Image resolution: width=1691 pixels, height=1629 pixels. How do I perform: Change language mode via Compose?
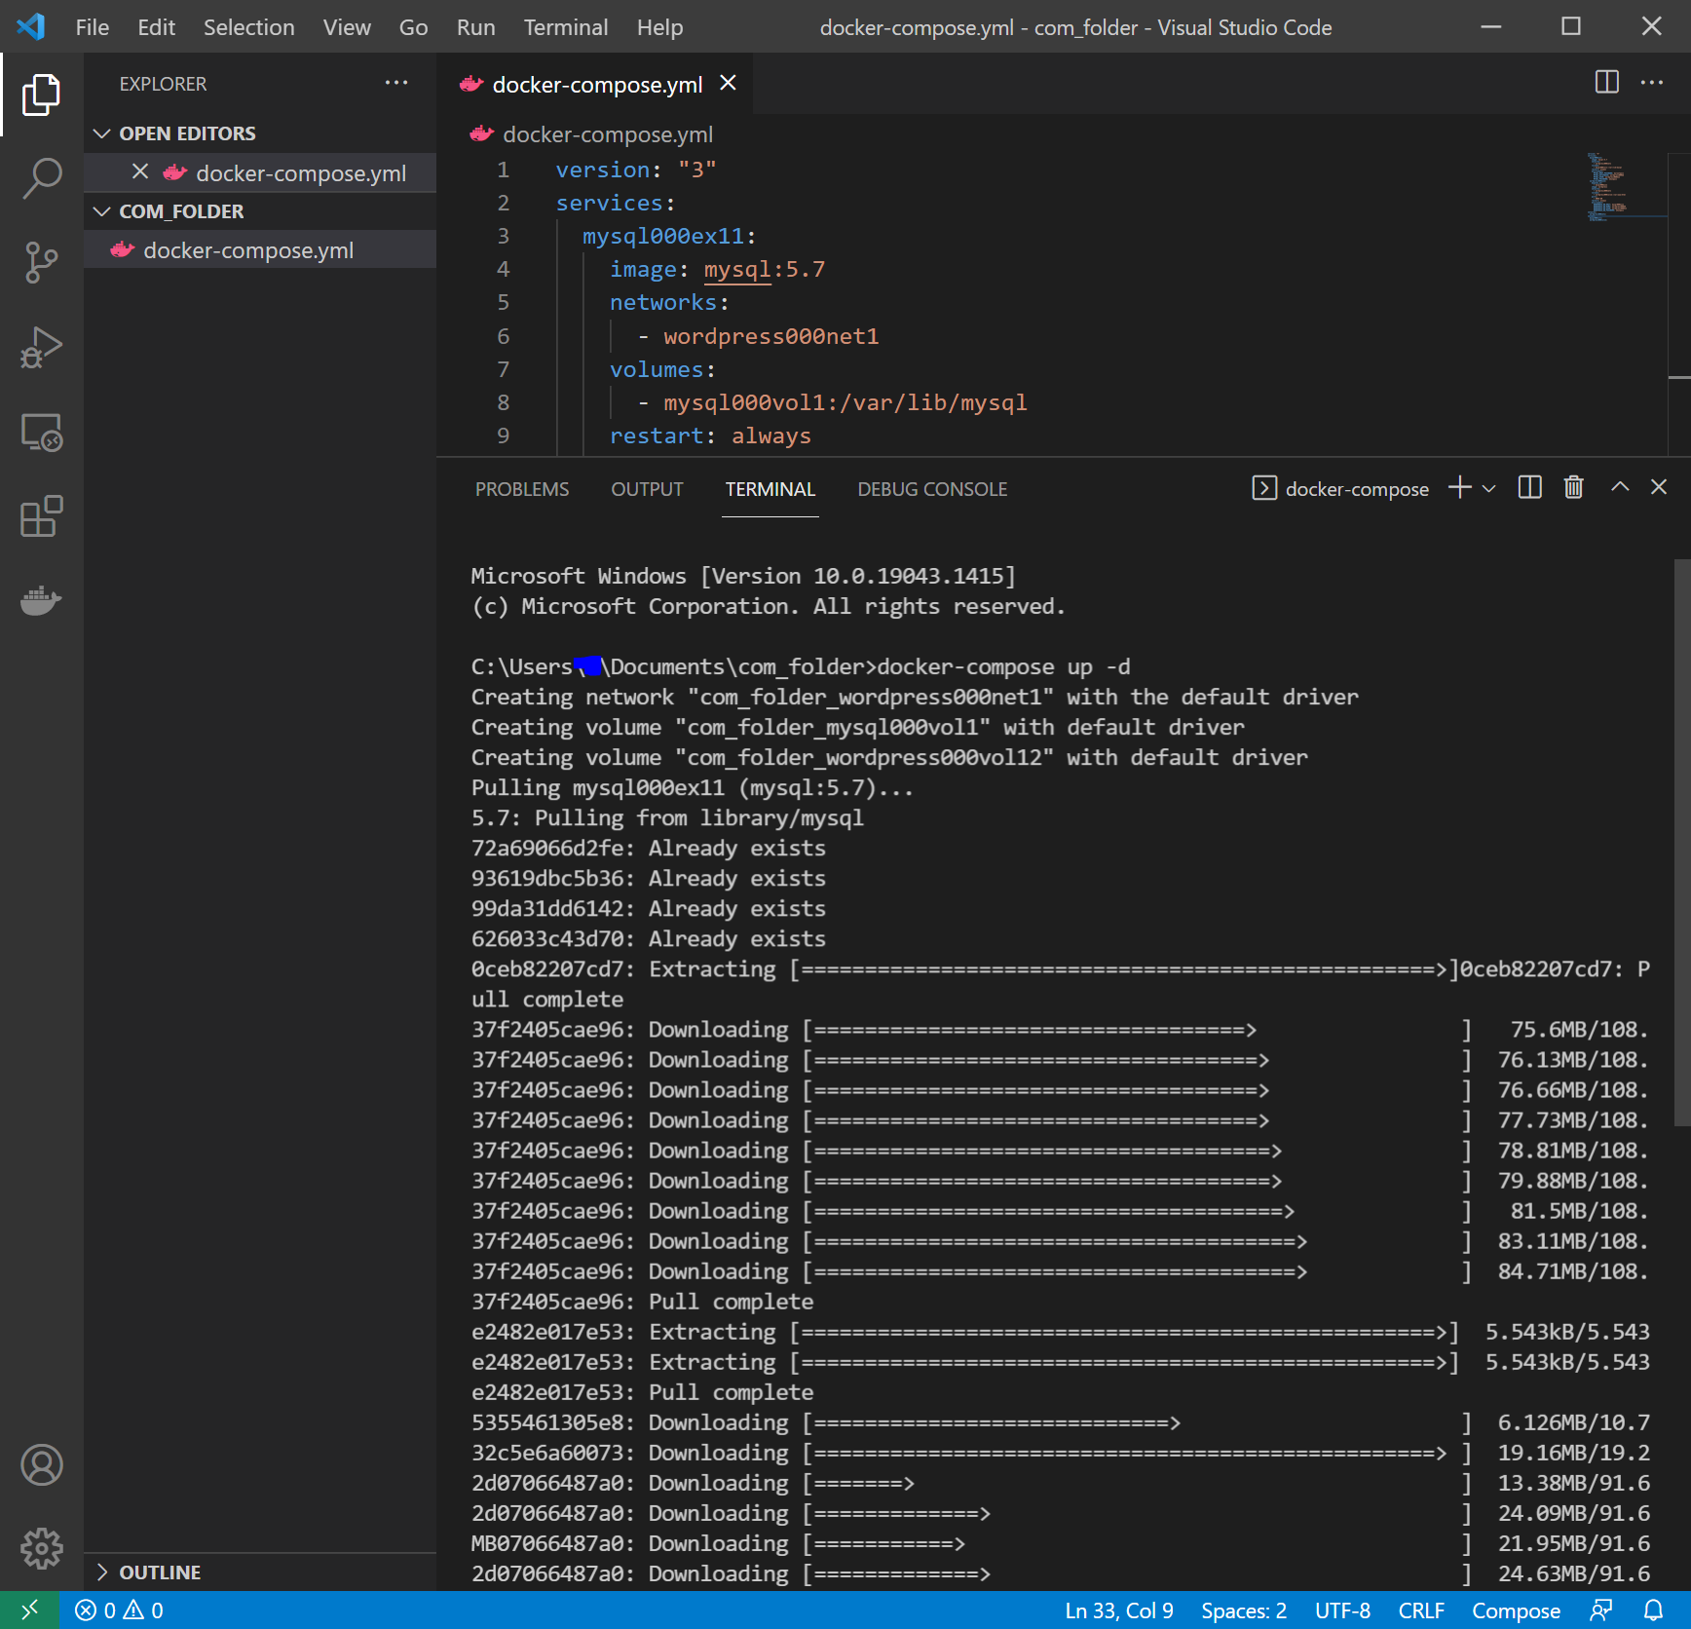point(1515,1610)
